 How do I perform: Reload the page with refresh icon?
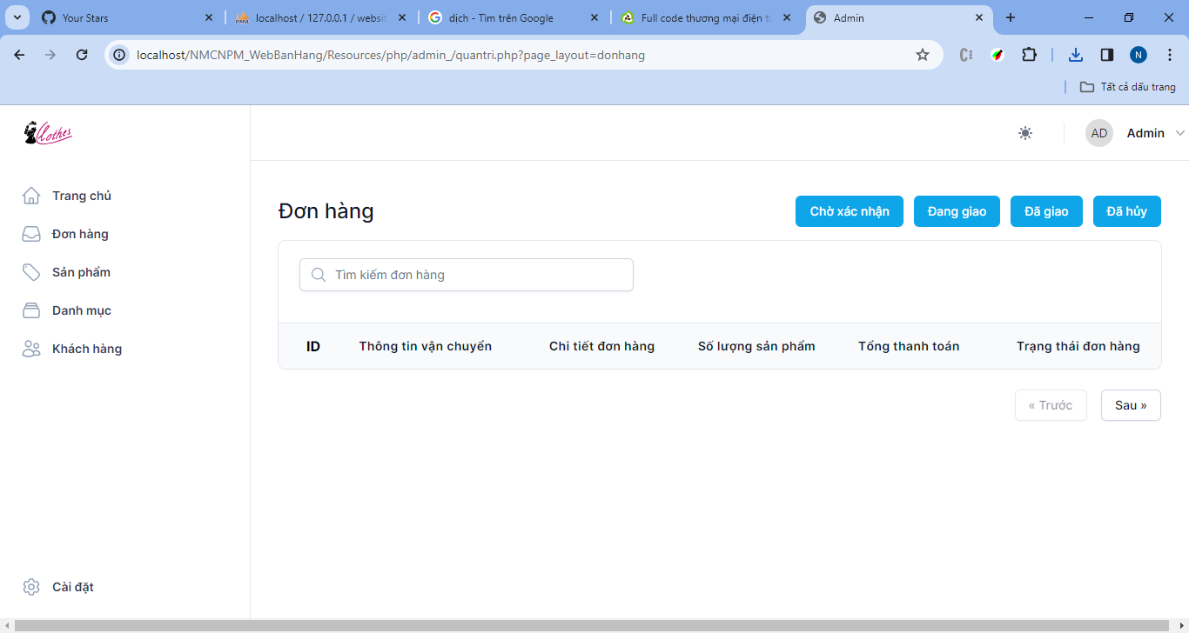(x=82, y=55)
